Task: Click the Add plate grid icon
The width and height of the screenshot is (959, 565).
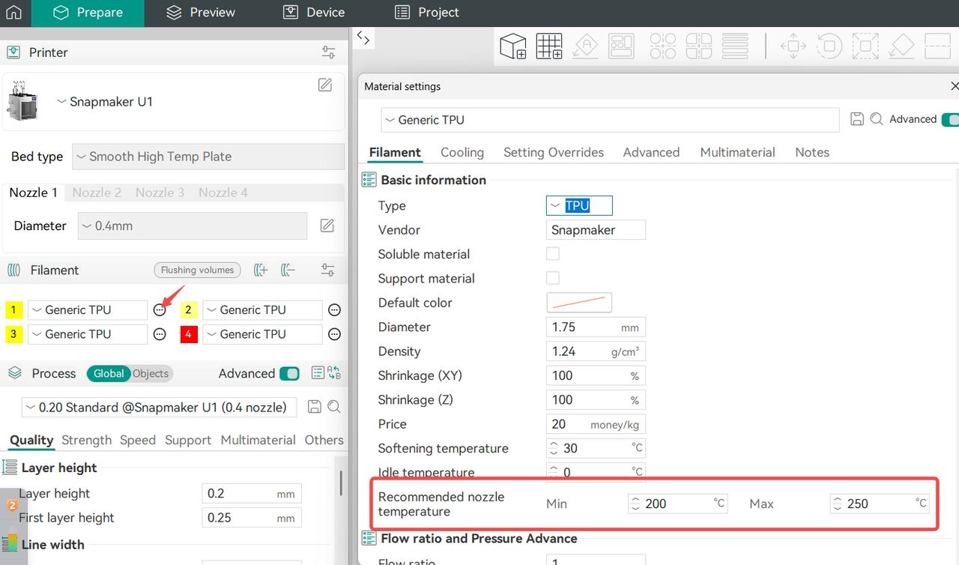Action: [549, 46]
